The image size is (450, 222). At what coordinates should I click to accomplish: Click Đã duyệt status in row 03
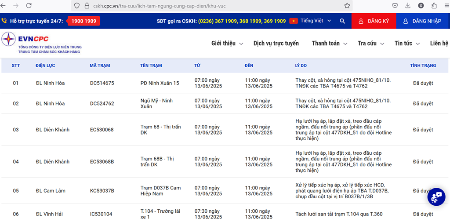coord(423,130)
